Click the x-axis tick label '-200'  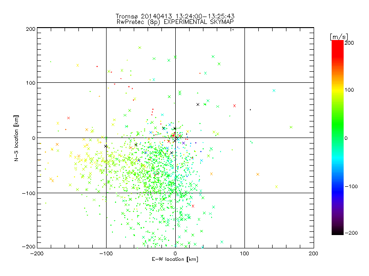tap(37, 253)
